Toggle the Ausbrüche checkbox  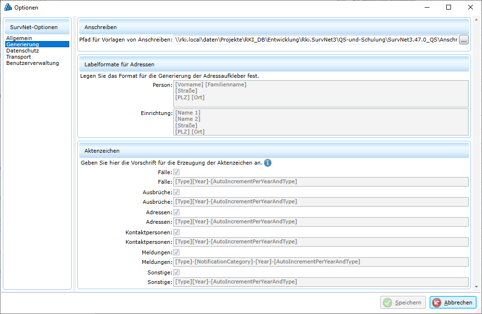[177, 192]
